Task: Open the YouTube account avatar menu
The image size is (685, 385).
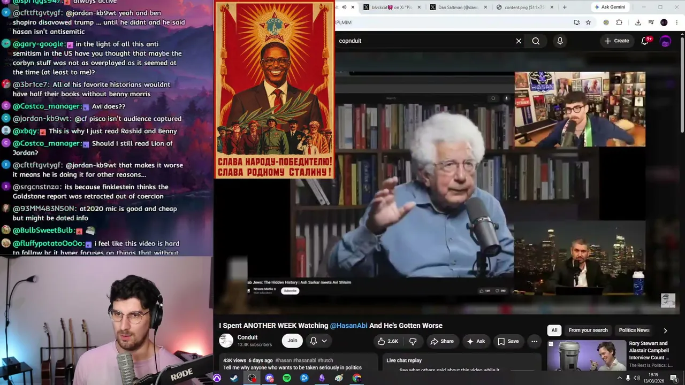Action: click(x=665, y=41)
